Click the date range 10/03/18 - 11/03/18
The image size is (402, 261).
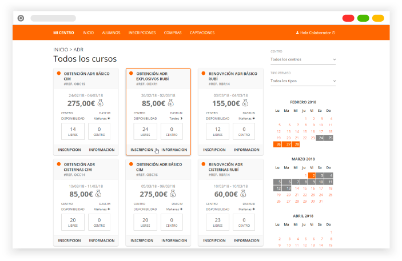[86, 186]
